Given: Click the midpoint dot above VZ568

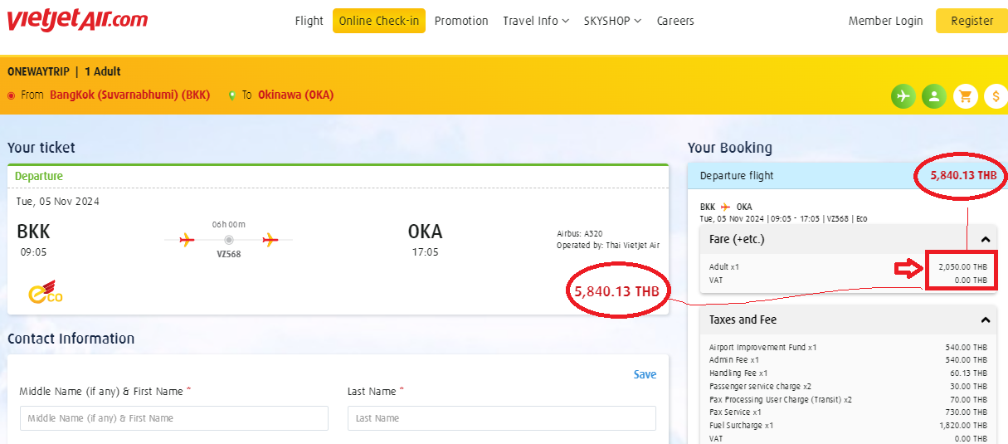Looking at the screenshot, I should 229,241.
